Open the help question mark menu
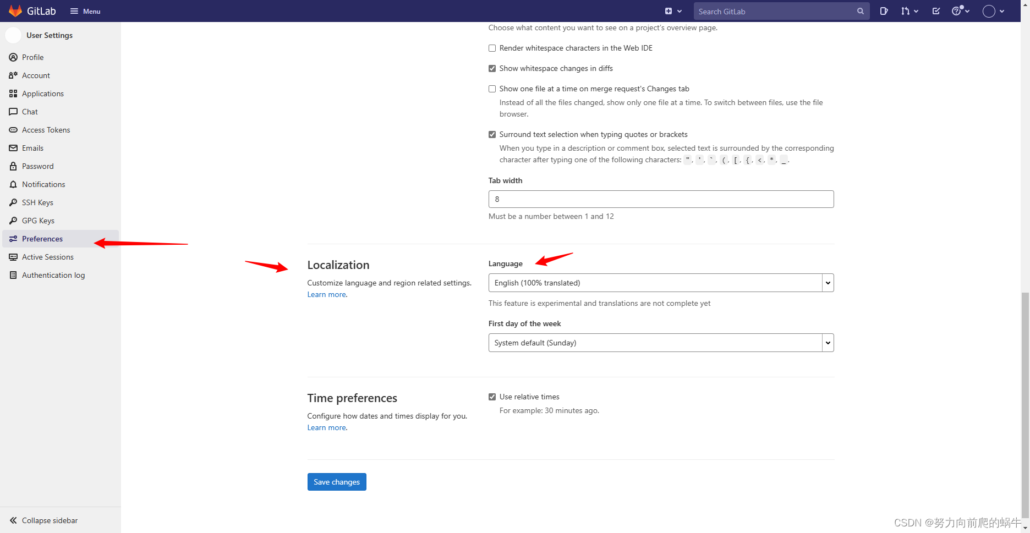Viewport: 1030px width, 533px height. click(960, 11)
